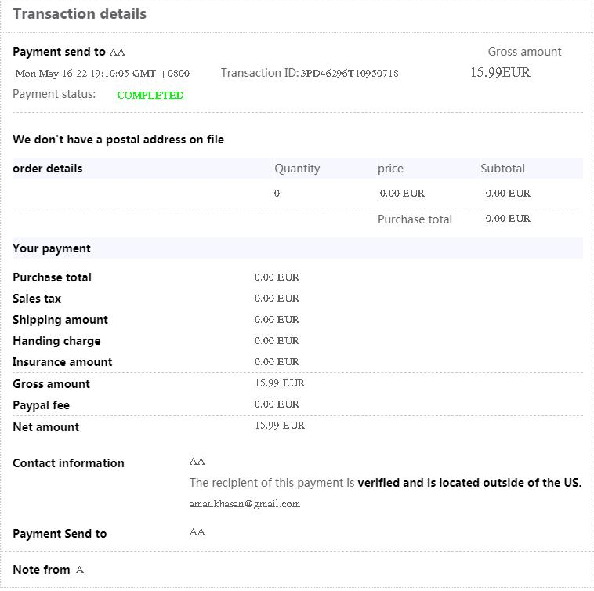Click the Your payment section header
594x591 pixels.
click(x=52, y=248)
